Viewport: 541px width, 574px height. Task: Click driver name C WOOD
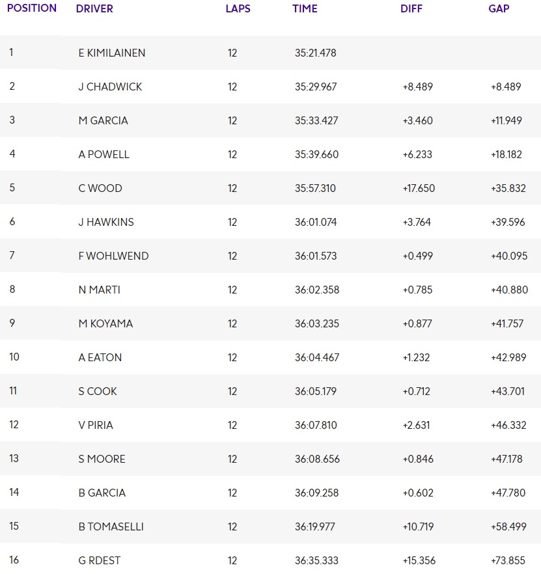(100, 188)
